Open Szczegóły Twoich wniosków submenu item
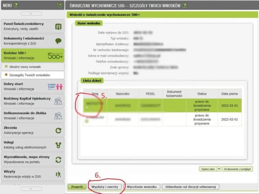 click(29, 75)
